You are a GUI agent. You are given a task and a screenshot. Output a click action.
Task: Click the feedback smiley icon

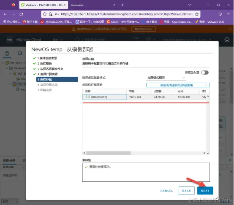click(x=227, y=40)
